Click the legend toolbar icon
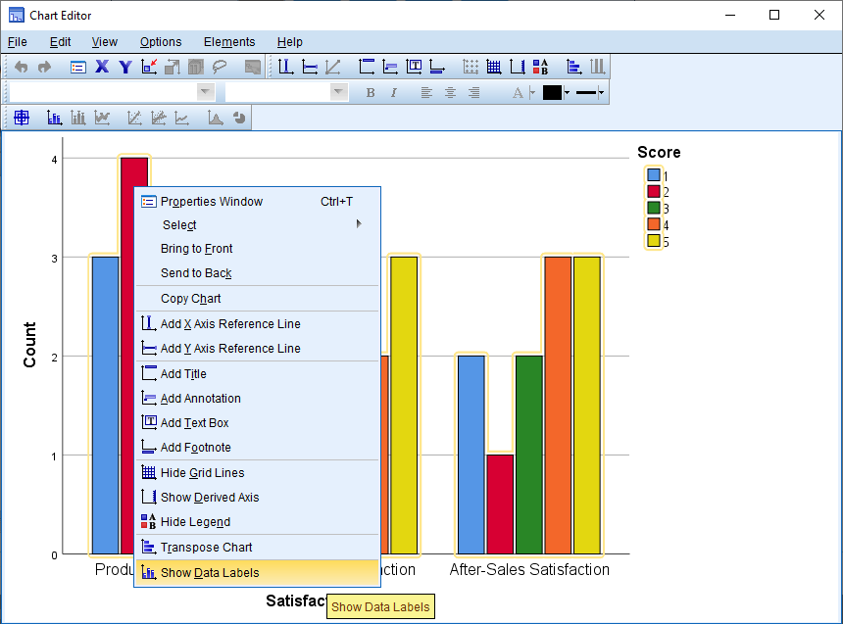The width and height of the screenshot is (843, 624). point(540,67)
